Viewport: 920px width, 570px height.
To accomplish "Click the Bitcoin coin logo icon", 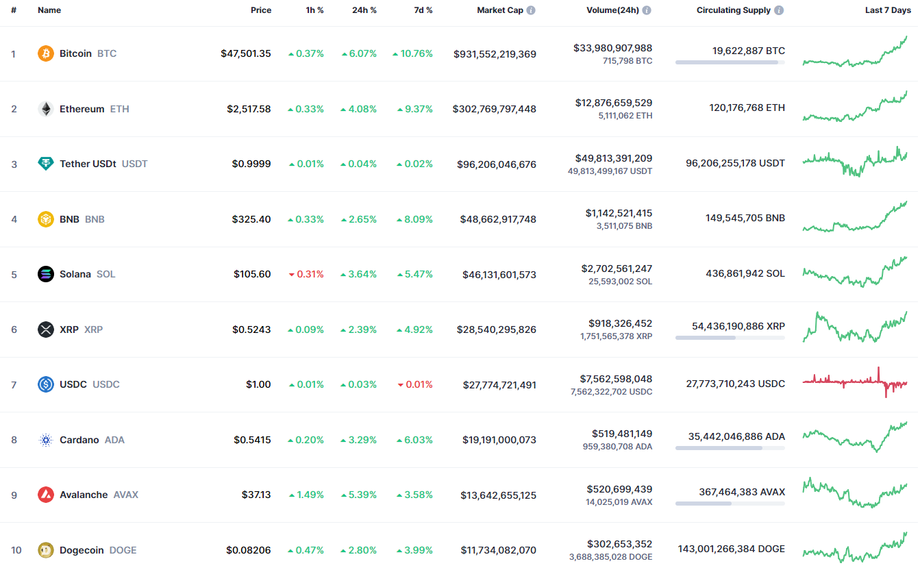I will click(46, 53).
